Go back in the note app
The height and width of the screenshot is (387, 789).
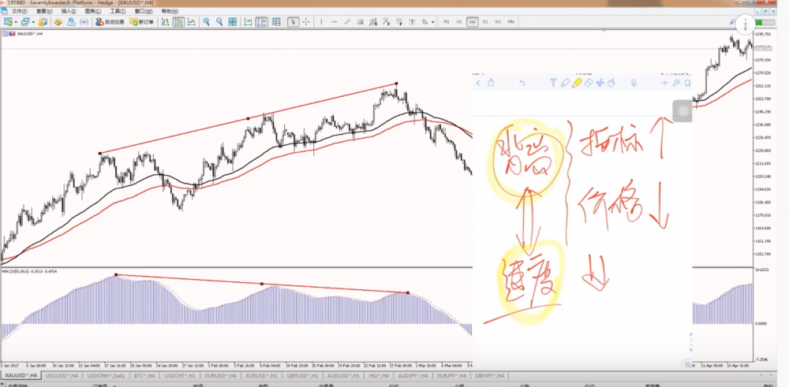(478, 83)
